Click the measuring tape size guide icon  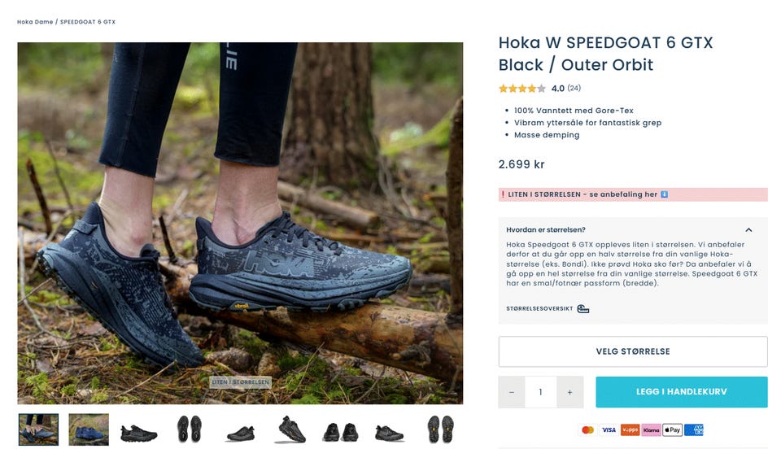pyautogui.click(x=583, y=309)
